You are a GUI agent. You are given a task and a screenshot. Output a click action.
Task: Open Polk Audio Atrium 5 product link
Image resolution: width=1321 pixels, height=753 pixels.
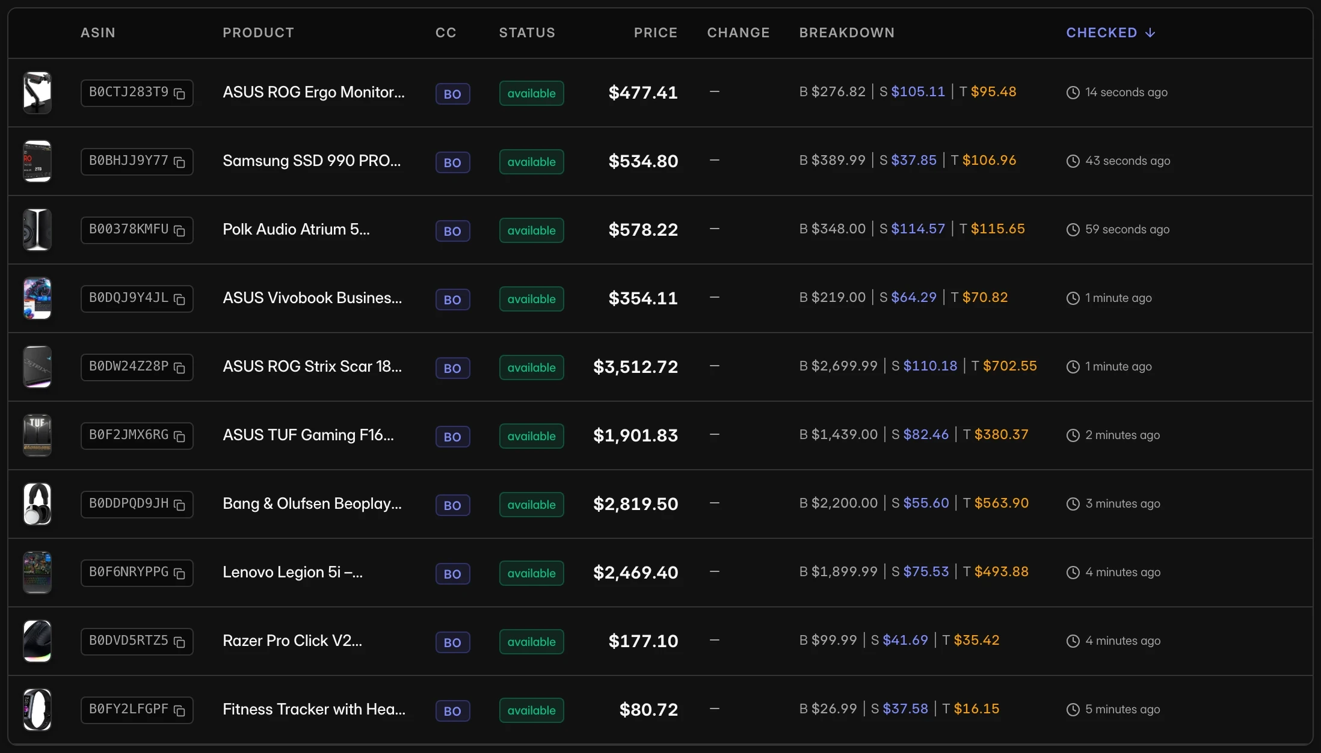(x=296, y=229)
